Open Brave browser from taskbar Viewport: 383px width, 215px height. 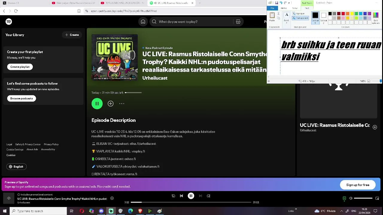click(140, 211)
